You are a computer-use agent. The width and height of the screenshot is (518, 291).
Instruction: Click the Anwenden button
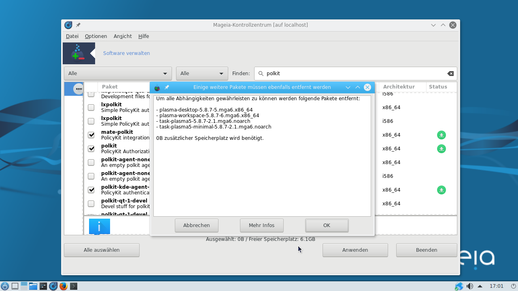(x=355, y=250)
